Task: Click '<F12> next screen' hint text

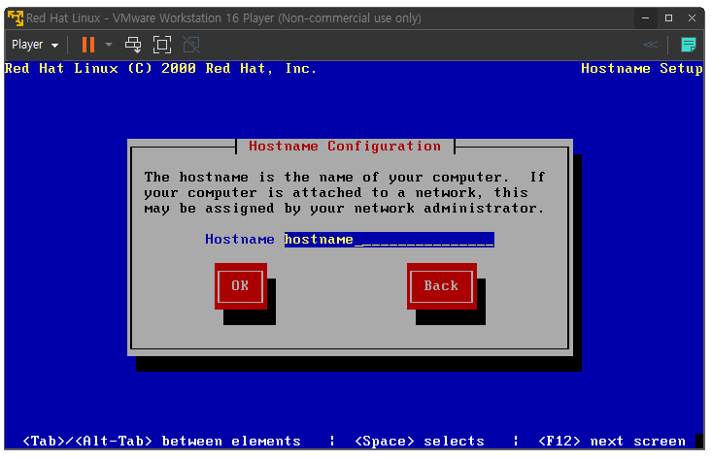Action: point(612,441)
